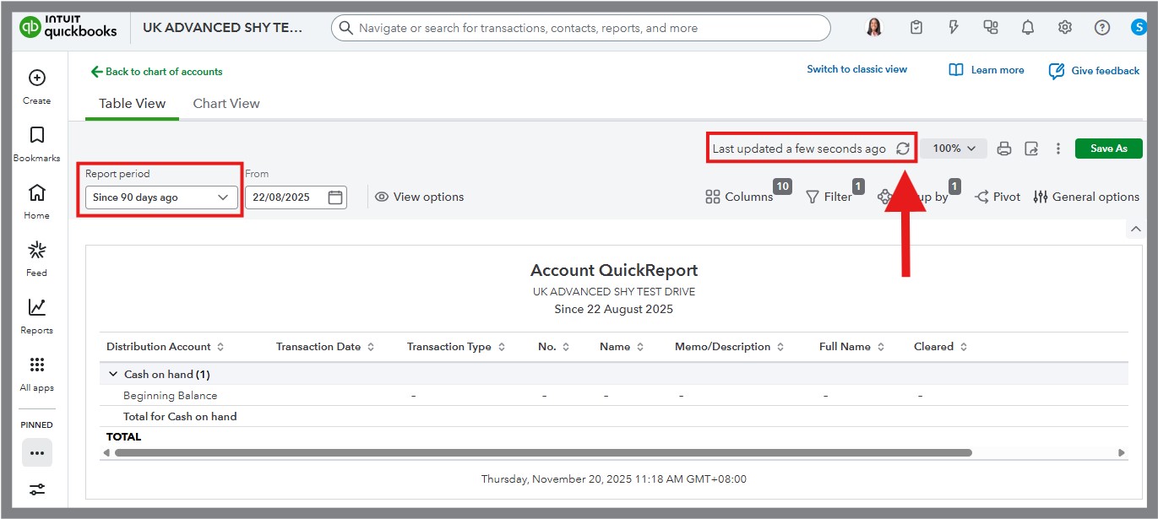
Task: Open the Feed sidebar item
Action: click(x=36, y=259)
